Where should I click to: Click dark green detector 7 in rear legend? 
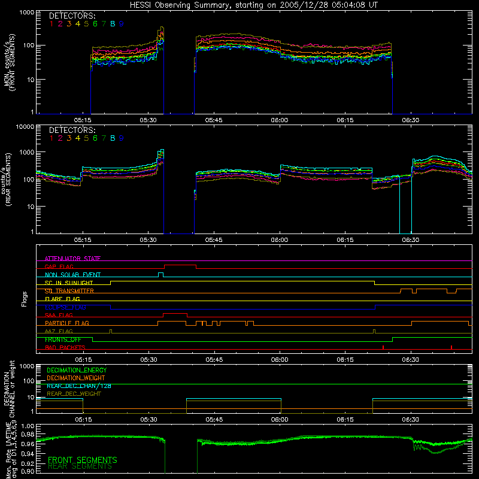click(104, 138)
